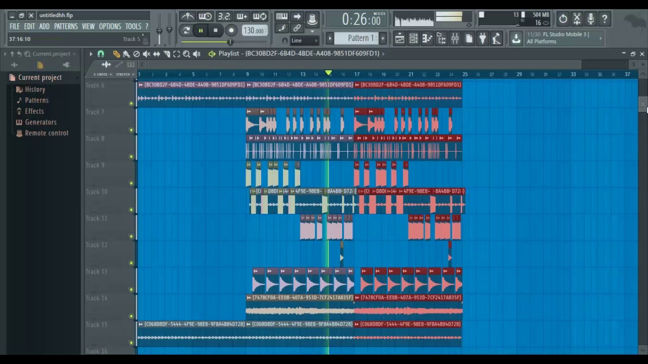Expand arrow after Playlist clip title
This screenshot has width=648, height=364.
(383, 54)
